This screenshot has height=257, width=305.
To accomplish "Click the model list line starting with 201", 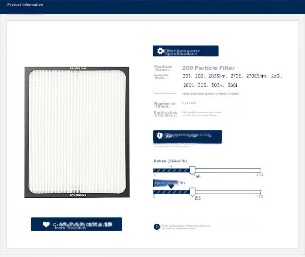I will pos(233,76).
